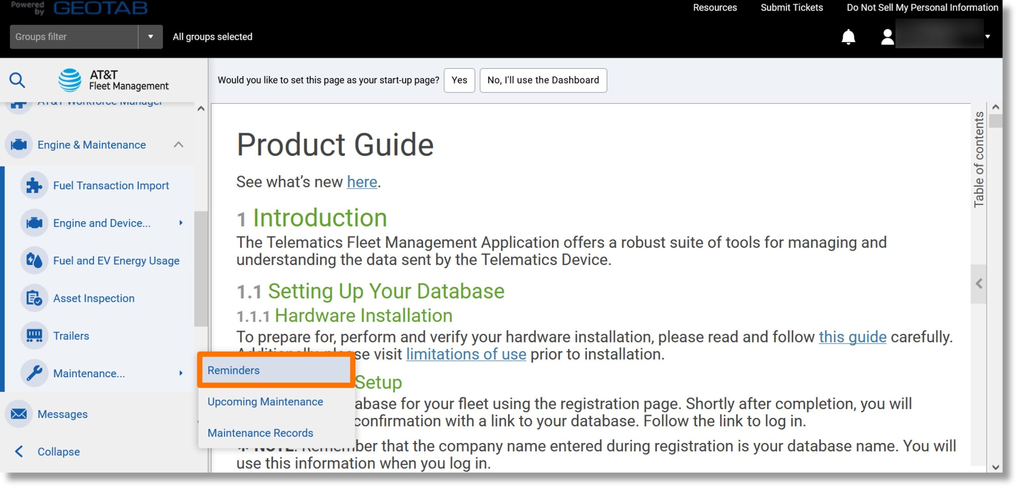Viewport: 1017px width, 487px height.
Task: Click the Introduction heading
Action: (320, 218)
